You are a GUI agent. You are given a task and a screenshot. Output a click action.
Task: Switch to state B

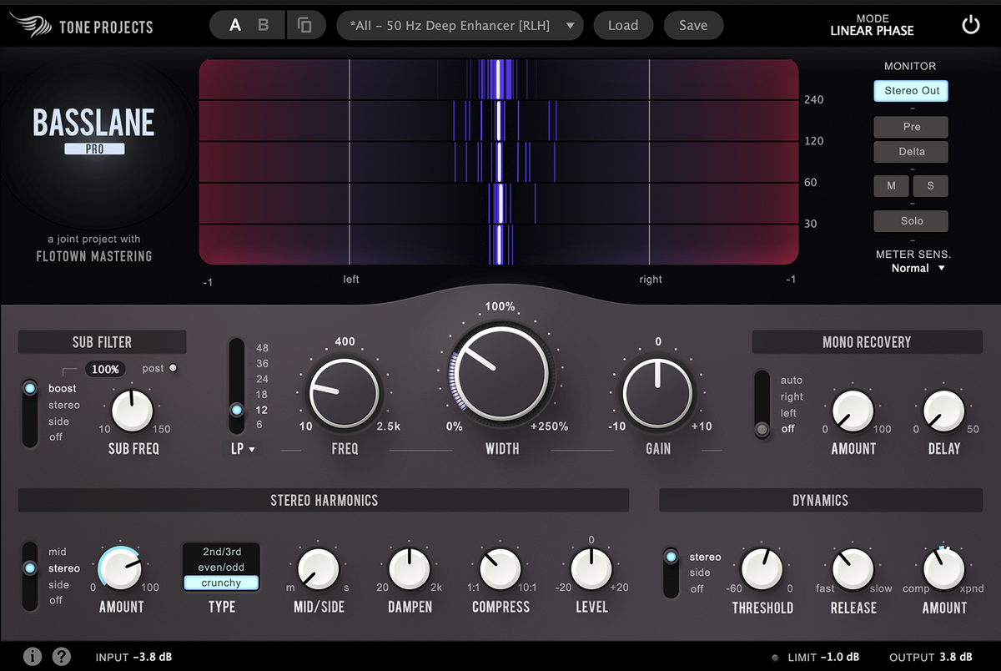pos(264,25)
